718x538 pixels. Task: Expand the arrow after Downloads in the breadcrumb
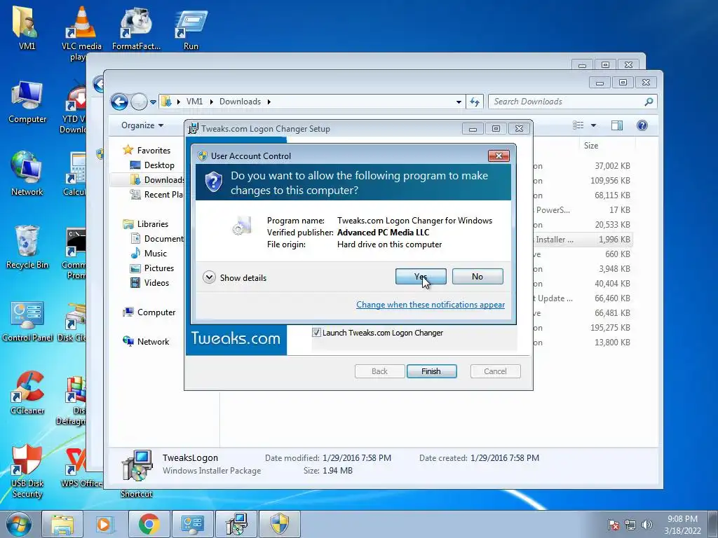pyautogui.click(x=269, y=102)
